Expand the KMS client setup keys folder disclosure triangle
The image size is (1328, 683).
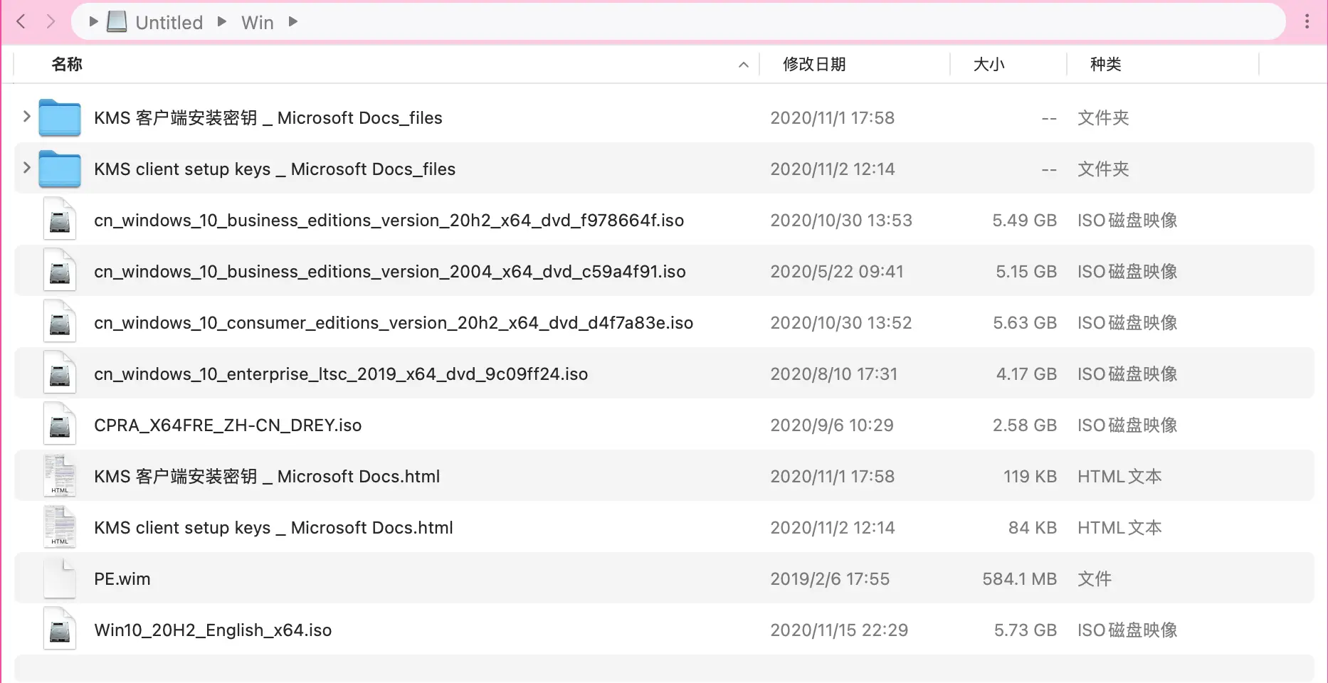26,169
